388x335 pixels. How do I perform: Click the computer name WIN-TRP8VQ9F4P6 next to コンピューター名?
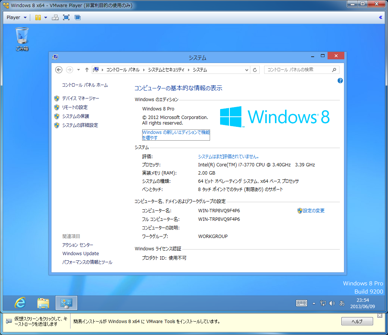tap(219, 210)
